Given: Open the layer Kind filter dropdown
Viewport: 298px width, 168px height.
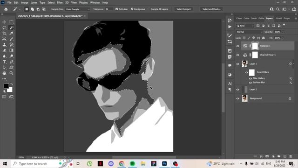Looking at the screenshot, I should pyautogui.click(x=245, y=26).
